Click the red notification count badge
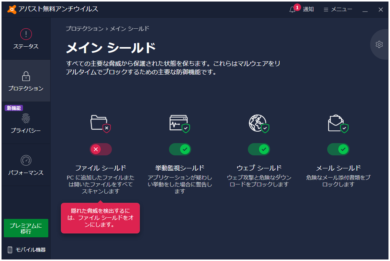 [297, 7]
